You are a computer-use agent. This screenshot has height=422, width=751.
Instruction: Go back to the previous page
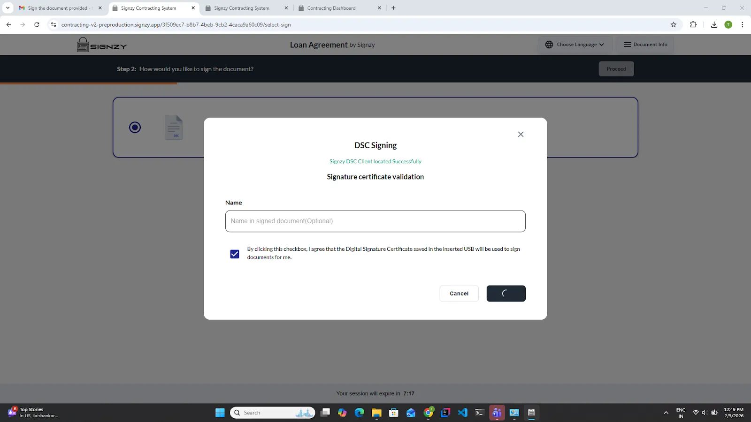pos(8,25)
